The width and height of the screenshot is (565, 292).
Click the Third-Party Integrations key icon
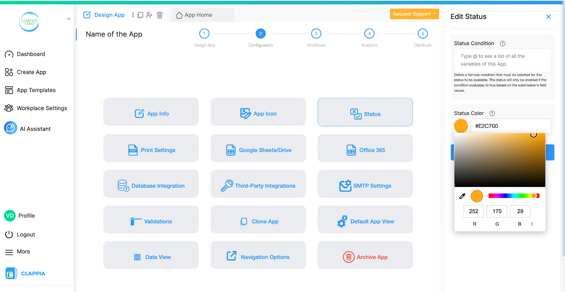(x=227, y=185)
